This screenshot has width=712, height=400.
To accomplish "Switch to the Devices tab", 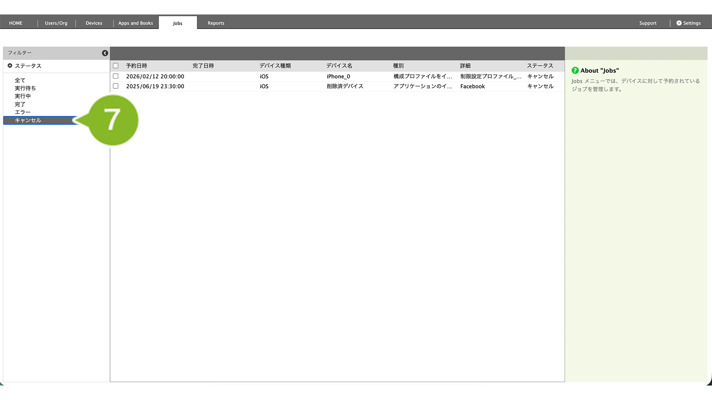I will 94,23.
